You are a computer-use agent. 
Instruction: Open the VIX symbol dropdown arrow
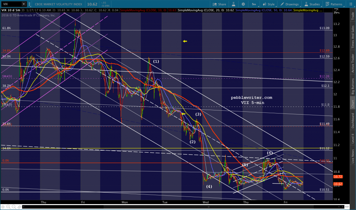(x=24, y=4)
